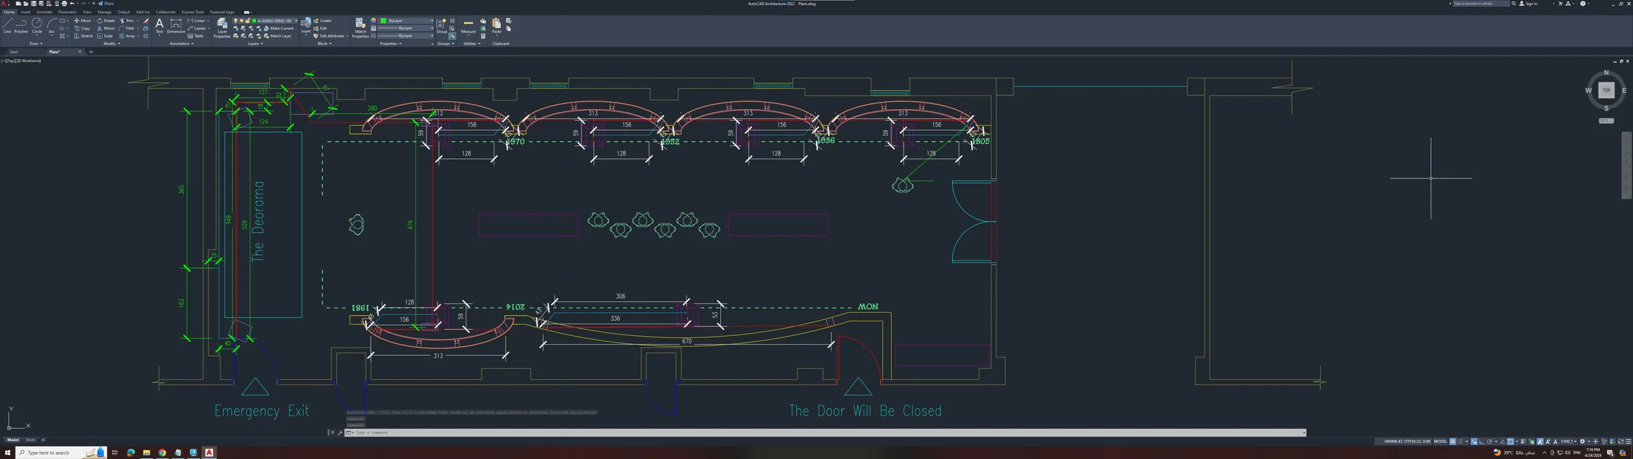The image size is (1633, 459).
Task: Open the Layer Properties manager
Action: point(222,27)
